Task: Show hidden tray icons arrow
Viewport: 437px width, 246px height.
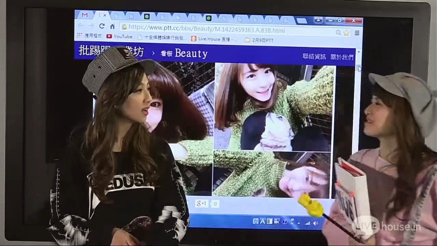Action: (298, 223)
